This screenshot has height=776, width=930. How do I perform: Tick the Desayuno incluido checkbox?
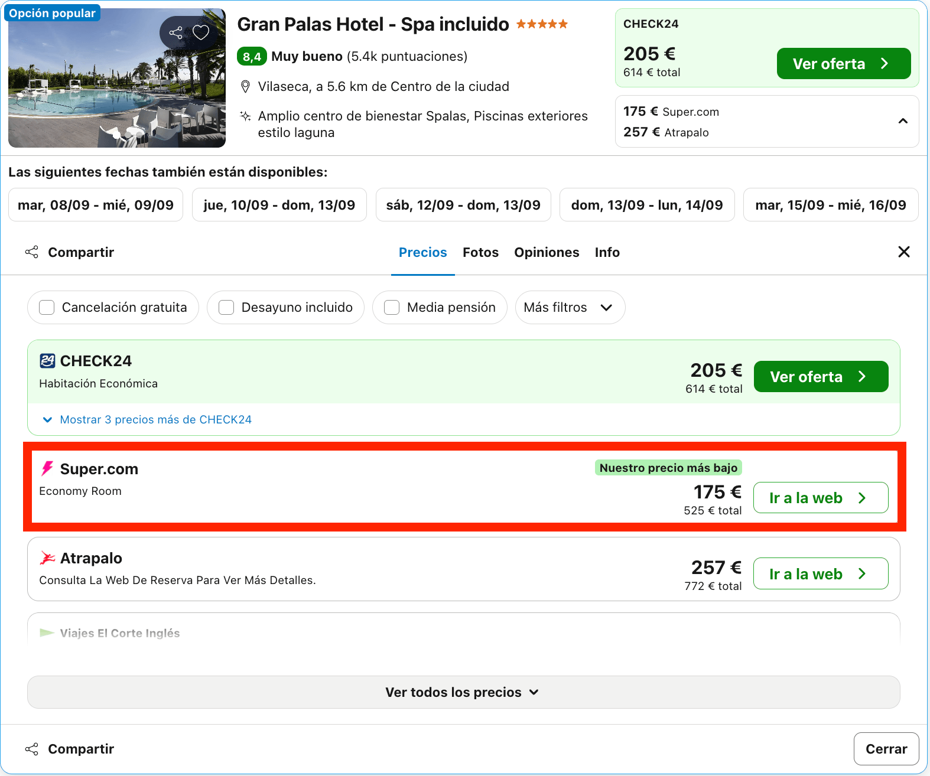[x=226, y=307]
